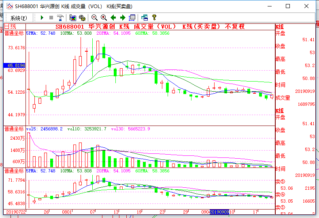Click the app icon in title bar
Image resolution: width=319 pixels, height=218 pixels.
tap(10, 6)
